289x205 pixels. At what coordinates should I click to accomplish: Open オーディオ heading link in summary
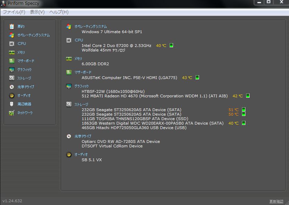point(81,155)
